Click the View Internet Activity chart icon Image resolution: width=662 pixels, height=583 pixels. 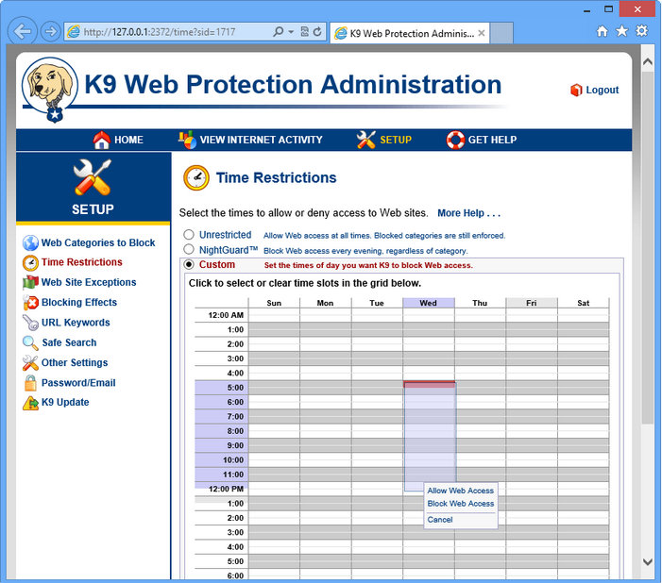tap(187, 140)
